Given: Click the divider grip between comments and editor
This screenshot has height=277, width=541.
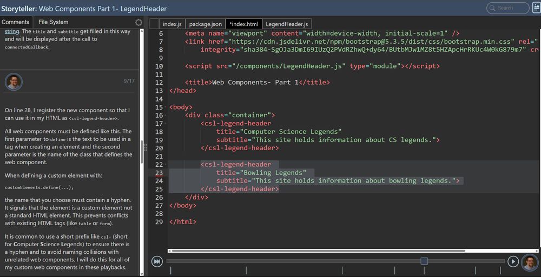Looking at the screenshot, I should (x=146, y=147).
